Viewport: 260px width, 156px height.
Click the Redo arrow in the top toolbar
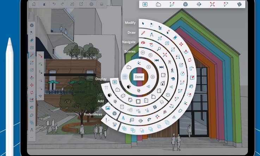click(63, 4)
